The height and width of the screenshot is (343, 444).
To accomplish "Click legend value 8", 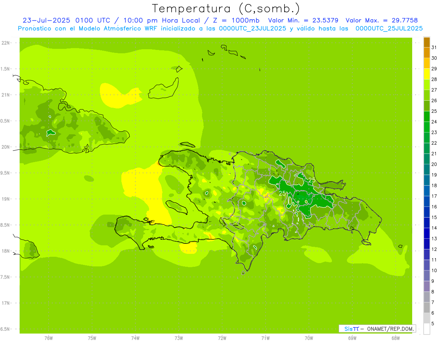I will (x=433, y=292).
